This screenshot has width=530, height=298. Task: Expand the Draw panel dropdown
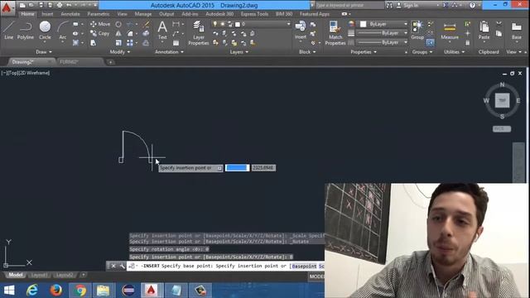coord(44,52)
